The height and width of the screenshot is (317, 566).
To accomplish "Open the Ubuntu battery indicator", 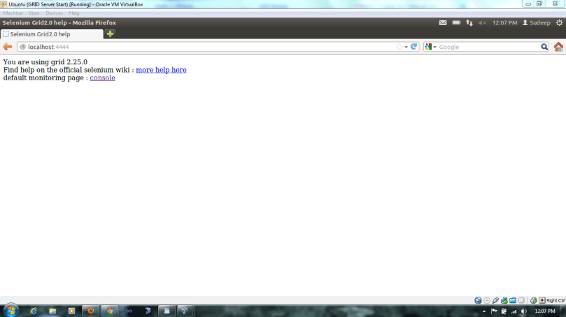I will click(456, 23).
